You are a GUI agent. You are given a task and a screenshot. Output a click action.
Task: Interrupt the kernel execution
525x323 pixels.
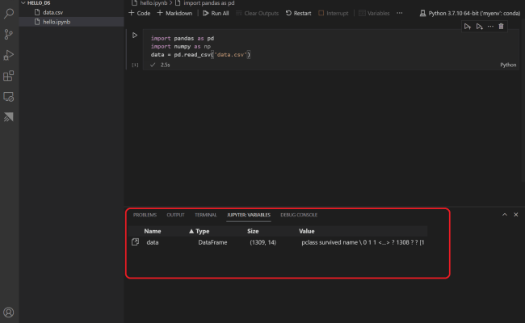(333, 14)
